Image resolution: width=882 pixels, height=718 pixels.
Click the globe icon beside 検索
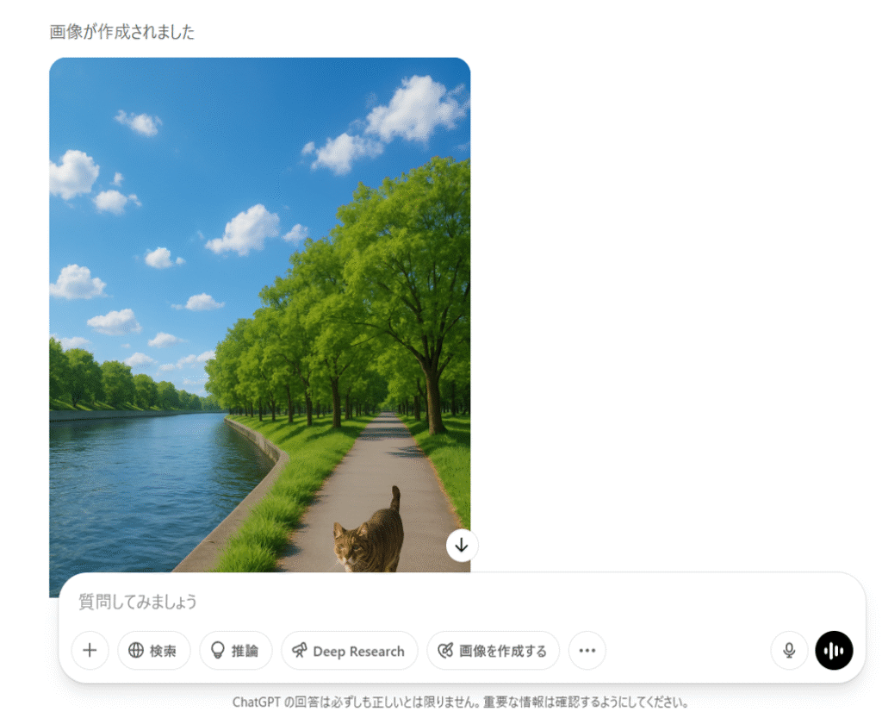coord(136,651)
